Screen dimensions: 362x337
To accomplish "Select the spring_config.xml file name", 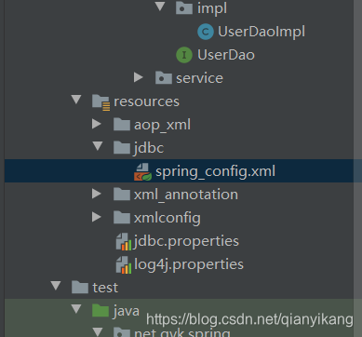I will pos(215,171).
